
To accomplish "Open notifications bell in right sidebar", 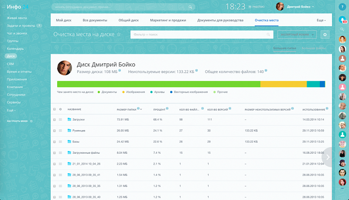I will pos(342,20).
